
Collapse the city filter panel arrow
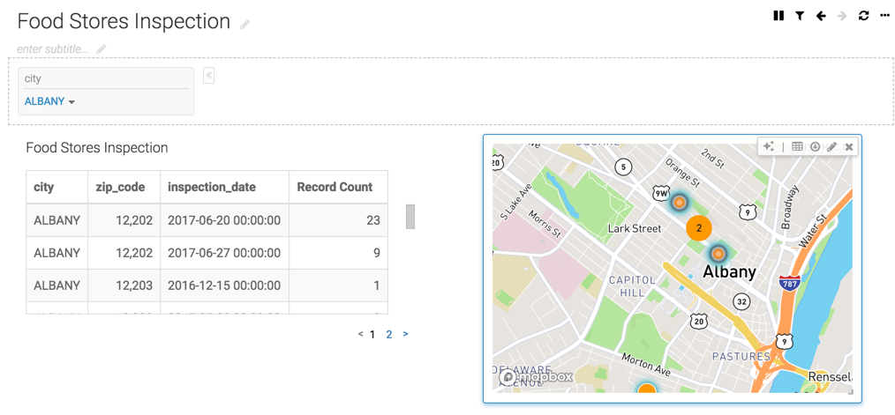click(x=209, y=76)
